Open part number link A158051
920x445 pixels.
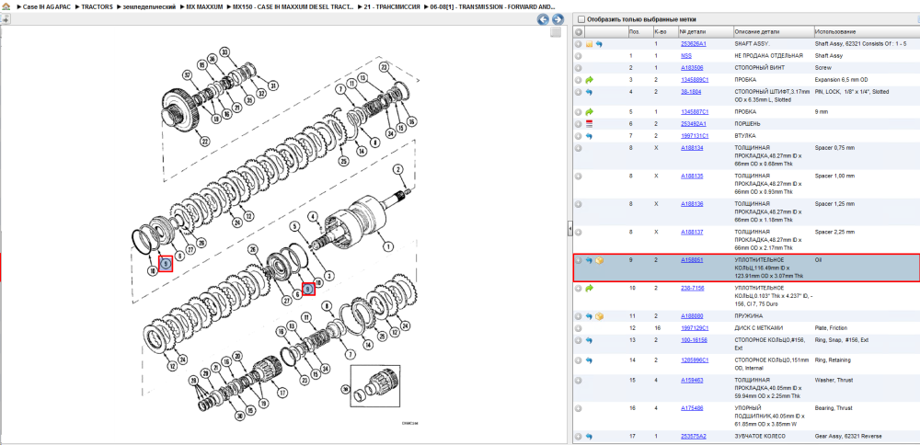click(692, 259)
